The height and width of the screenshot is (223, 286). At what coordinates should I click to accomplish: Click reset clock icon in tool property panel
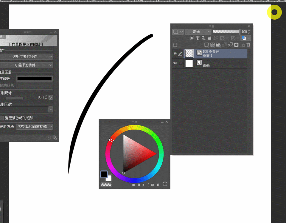coord(49,138)
